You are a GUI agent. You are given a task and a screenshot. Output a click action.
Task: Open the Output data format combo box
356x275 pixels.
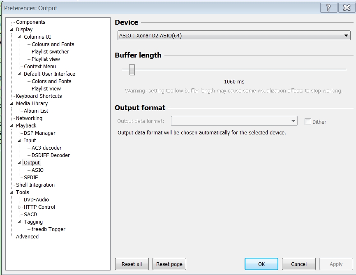(234, 121)
